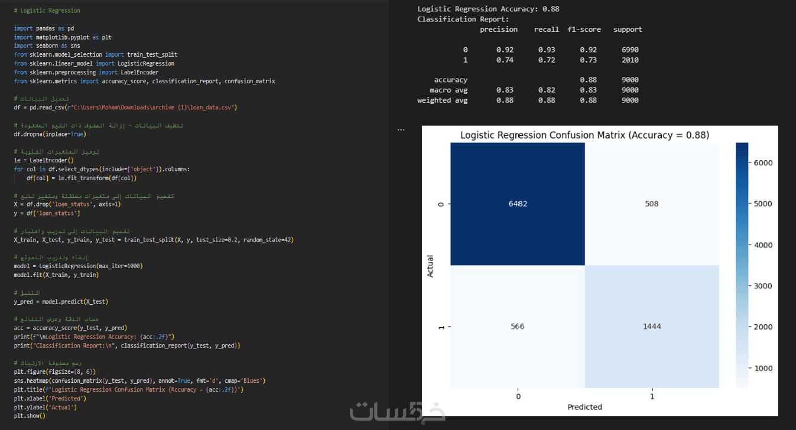Place cursor on model.fit(X_train, y_train) line
Image resolution: width=796 pixels, height=430 pixels.
[x=56, y=275]
